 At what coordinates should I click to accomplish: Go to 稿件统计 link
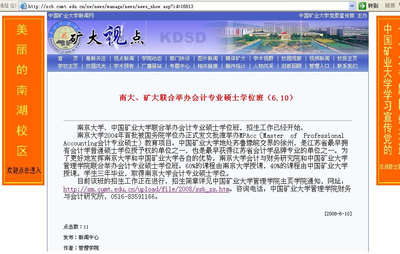click(235, 66)
